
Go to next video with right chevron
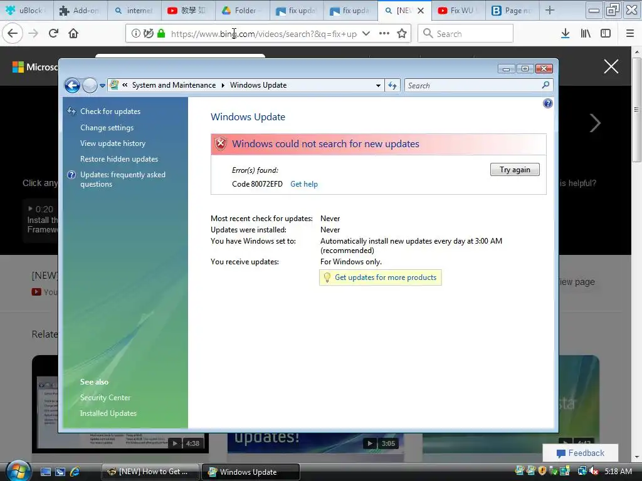tap(595, 123)
